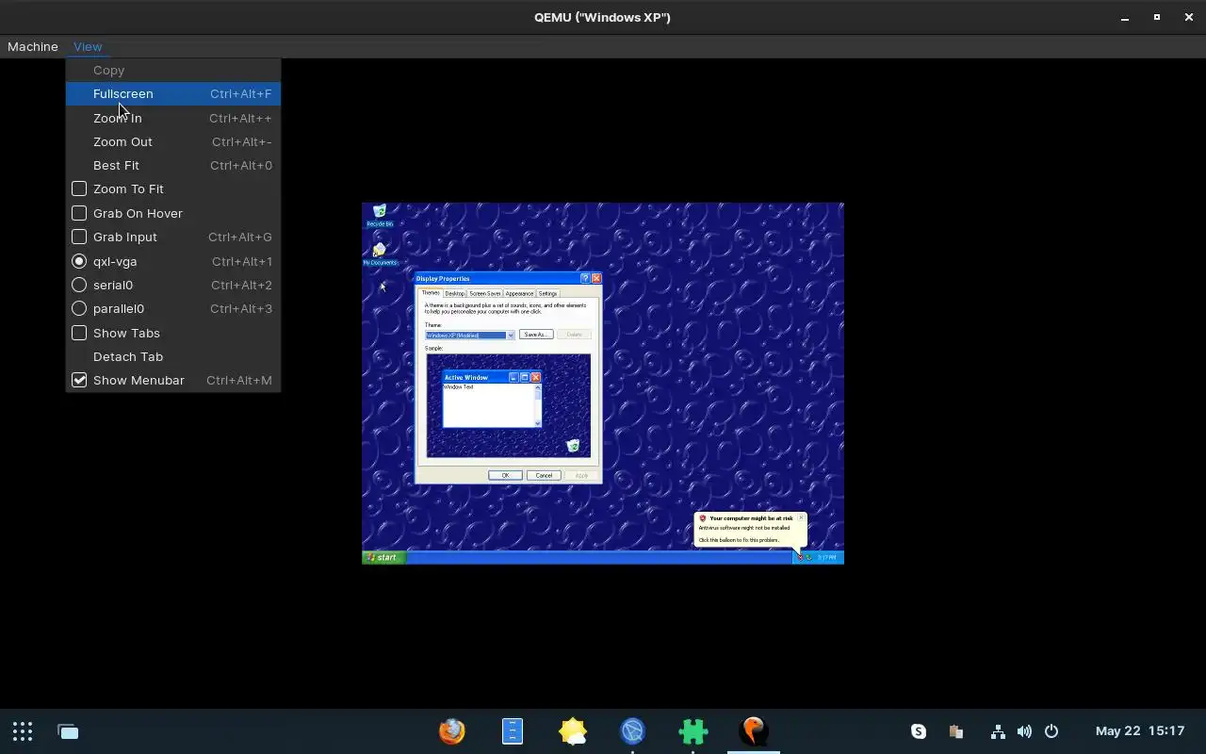
Task: Choose Zoom Out menu entry
Action: [x=172, y=141]
